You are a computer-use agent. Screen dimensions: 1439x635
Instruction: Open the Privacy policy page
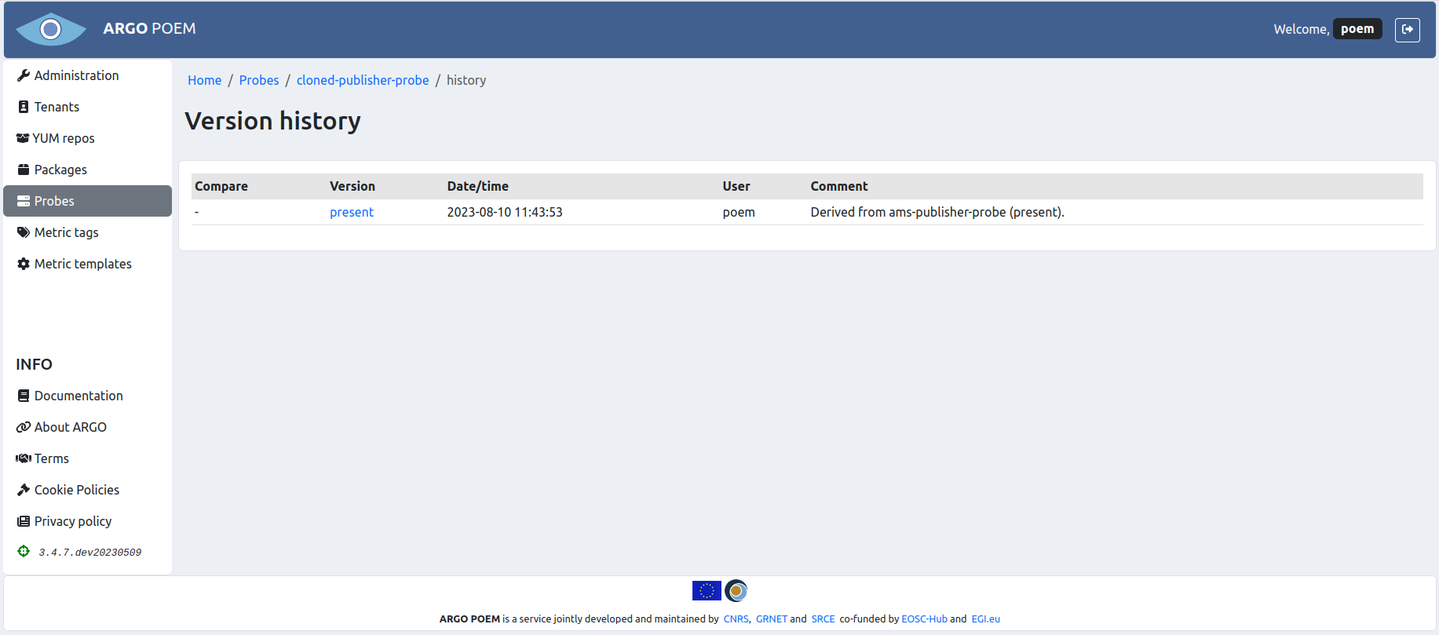(72, 521)
